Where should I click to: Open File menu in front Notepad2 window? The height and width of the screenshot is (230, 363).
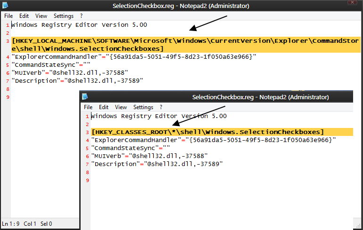pos(88,107)
